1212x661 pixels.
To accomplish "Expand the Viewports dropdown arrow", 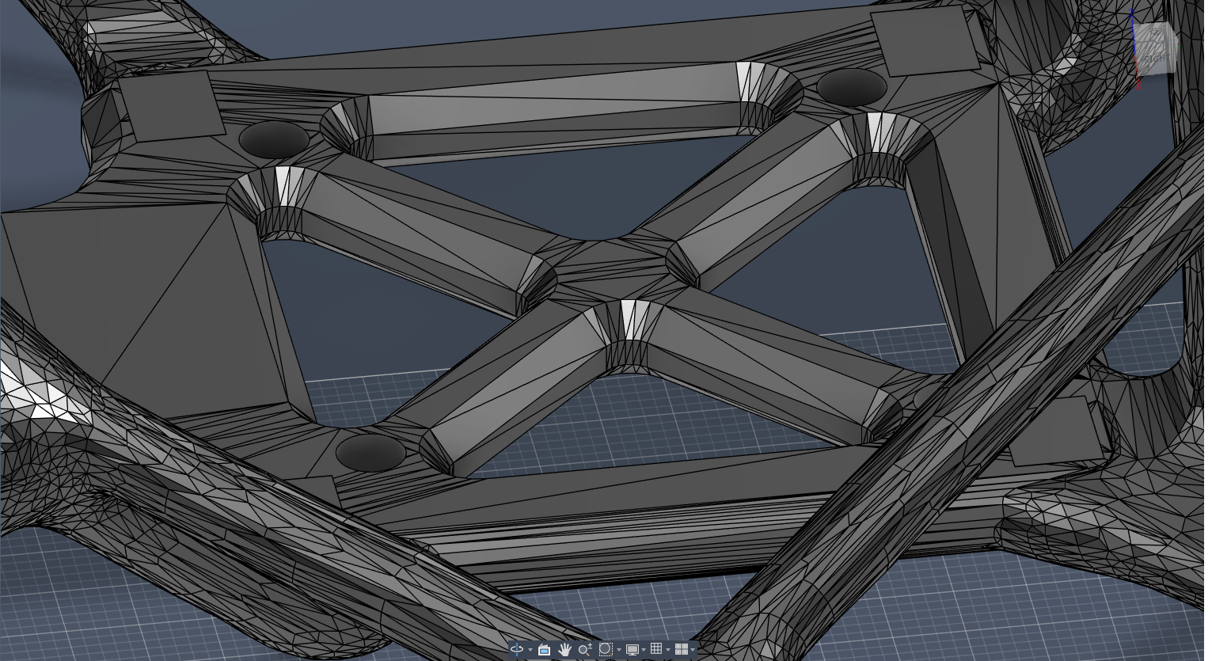I will tap(693, 650).
